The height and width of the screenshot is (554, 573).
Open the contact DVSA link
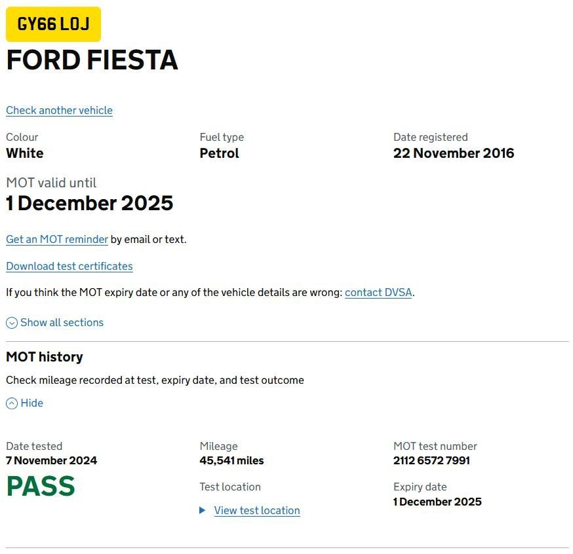(x=378, y=292)
